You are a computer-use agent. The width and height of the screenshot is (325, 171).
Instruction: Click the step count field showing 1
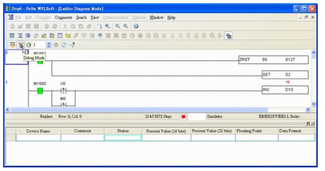[40, 45]
